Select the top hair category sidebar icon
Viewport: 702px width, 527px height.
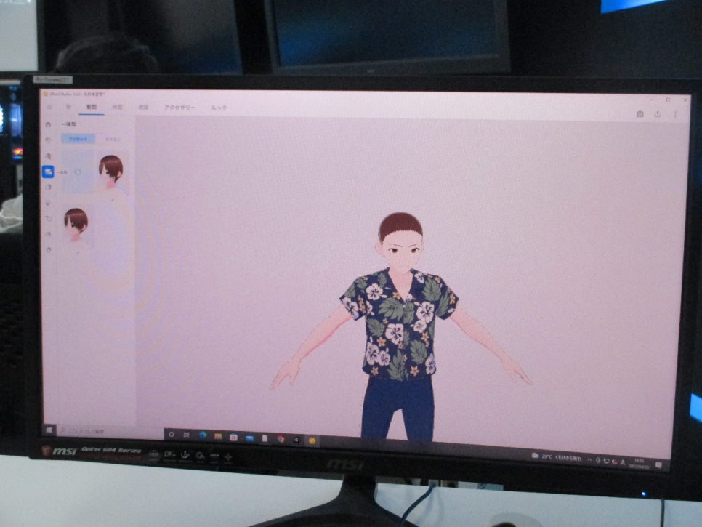(x=48, y=140)
